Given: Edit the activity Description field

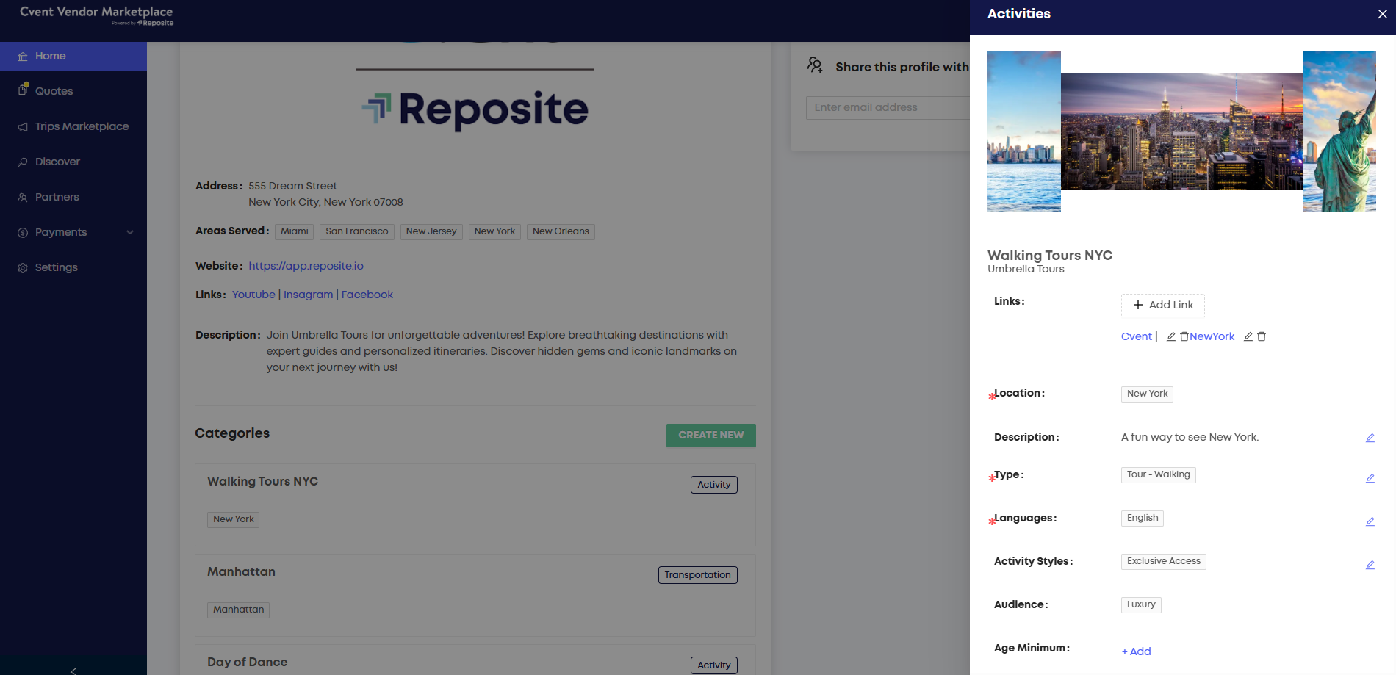Looking at the screenshot, I should [x=1370, y=438].
